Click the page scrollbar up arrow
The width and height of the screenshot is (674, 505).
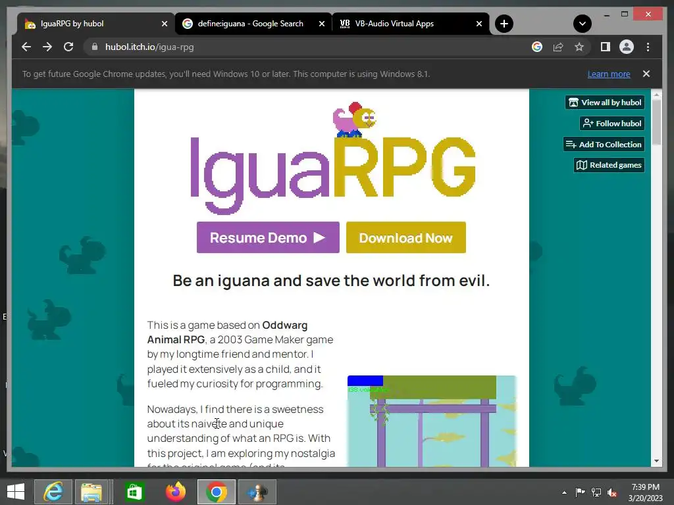click(656, 94)
